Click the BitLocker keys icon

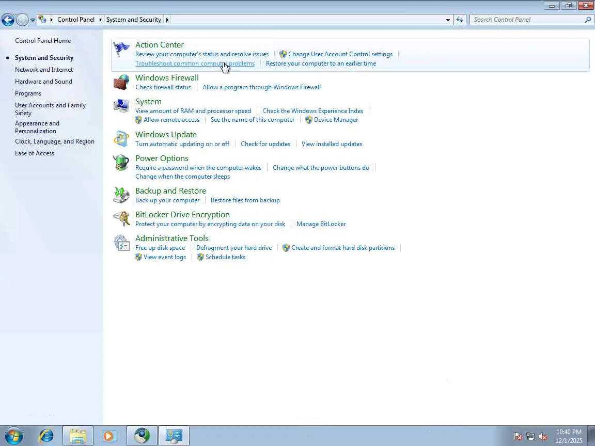click(x=121, y=219)
